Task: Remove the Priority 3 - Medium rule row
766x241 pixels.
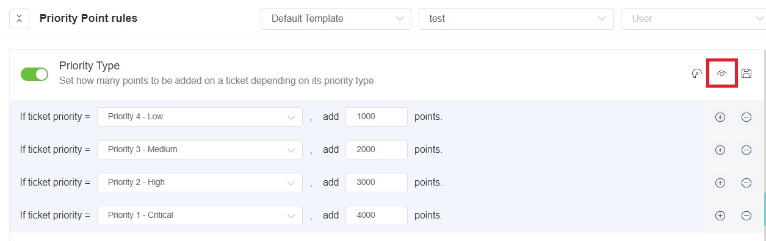Action: (746, 150)
